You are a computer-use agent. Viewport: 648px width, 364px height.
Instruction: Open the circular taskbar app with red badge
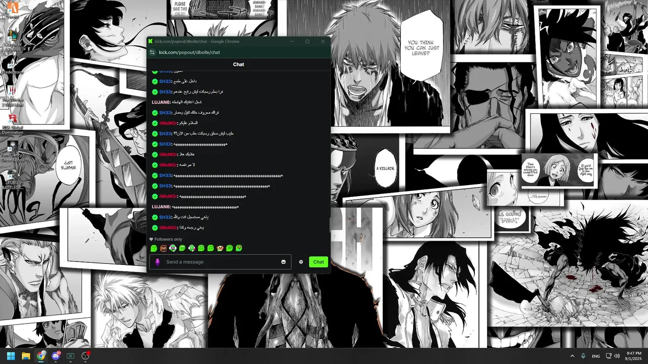[x=86, y=356]
